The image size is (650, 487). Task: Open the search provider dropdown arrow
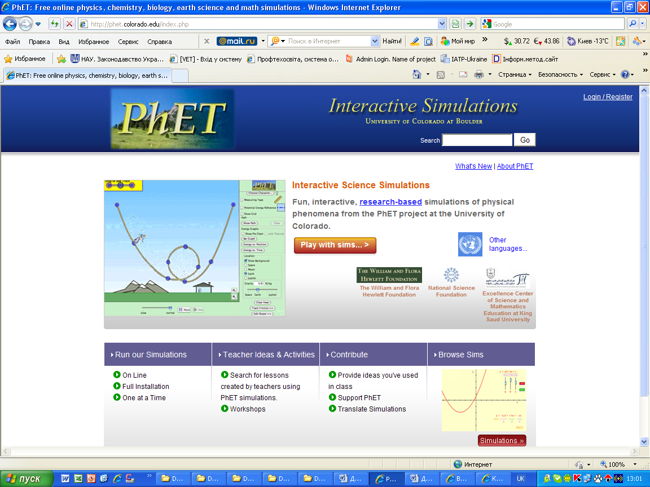click(643, 24)
